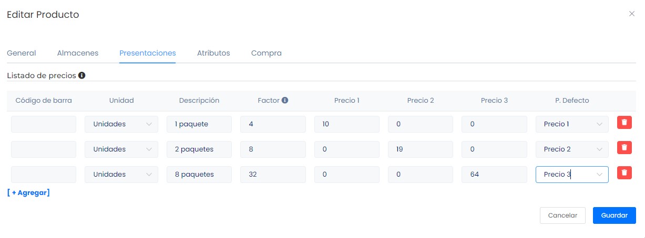Expand the Precio 3 default price dropdown

point(572,175)
